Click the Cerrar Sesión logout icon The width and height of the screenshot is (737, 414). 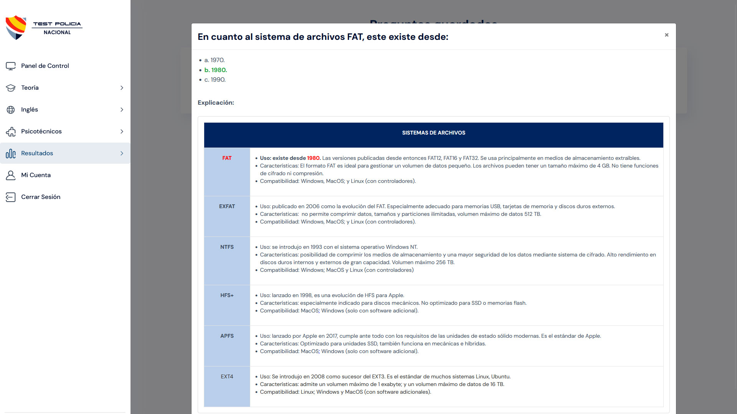(x=11, y=197)
